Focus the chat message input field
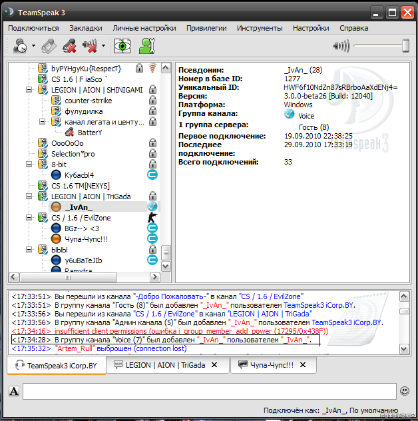Viewport: 418px width, 421px height. point(210,392)
